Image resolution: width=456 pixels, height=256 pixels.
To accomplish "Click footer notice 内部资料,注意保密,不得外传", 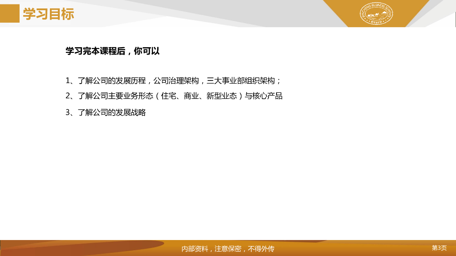I will coord(228,249).
